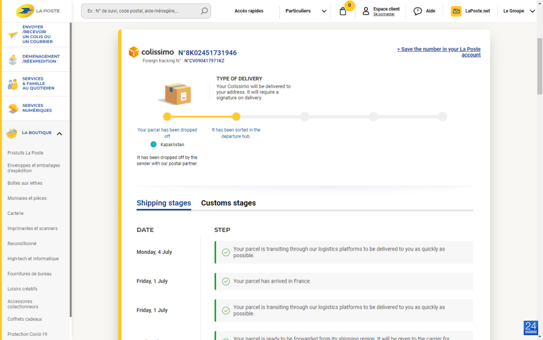Click the Kazakhstan flag icon

[x=153, y=144]
